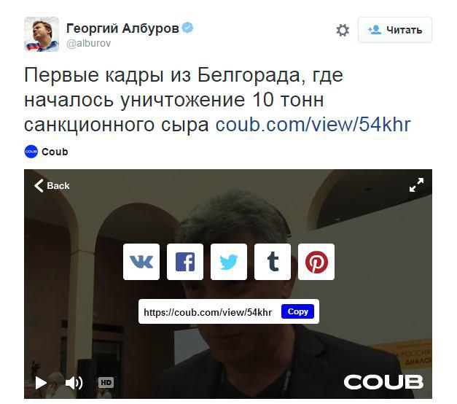457x404 pixels.
Task: Follow with the Читать button
Action: [x=395, y=30]
